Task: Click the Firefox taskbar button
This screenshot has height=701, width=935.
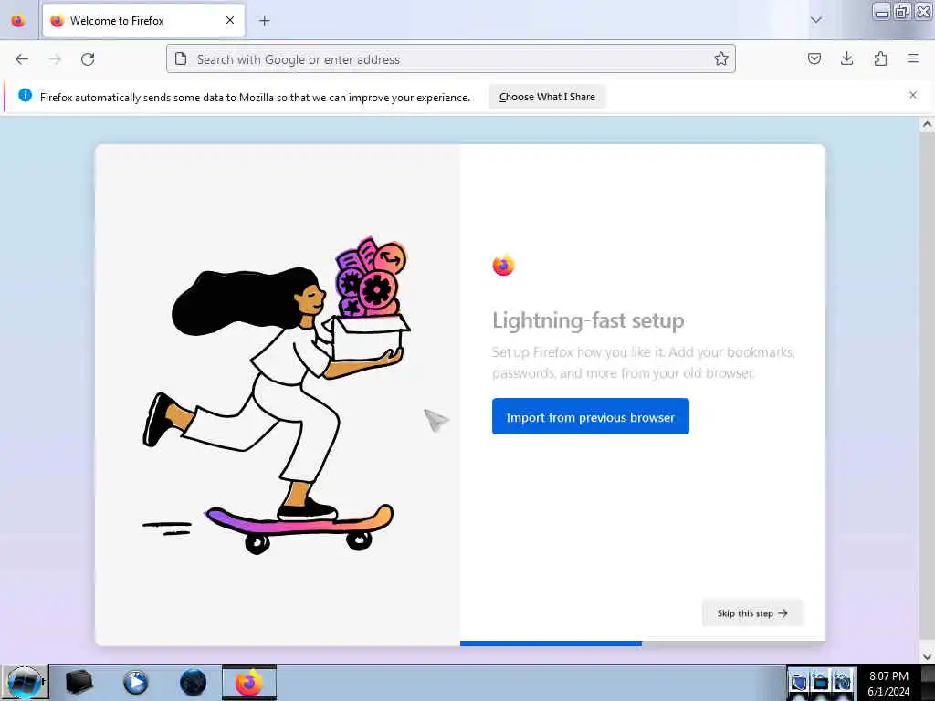Action: click(249, 683)
